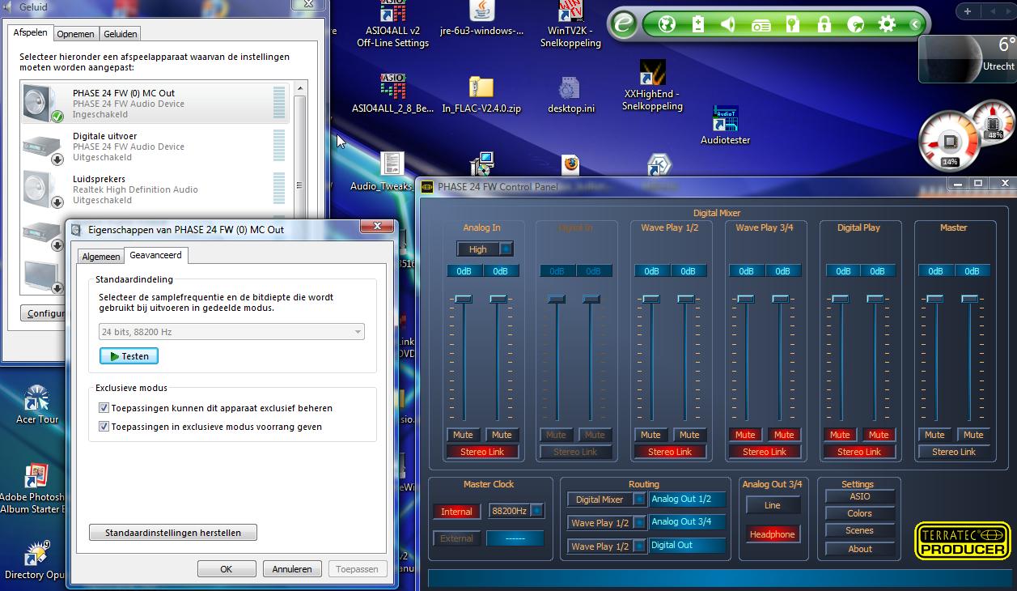The width and height of the screenshot is (1017, 591).
Task: Open the gear settings icon in the Acer toolbar
Action: pos(887,24)
